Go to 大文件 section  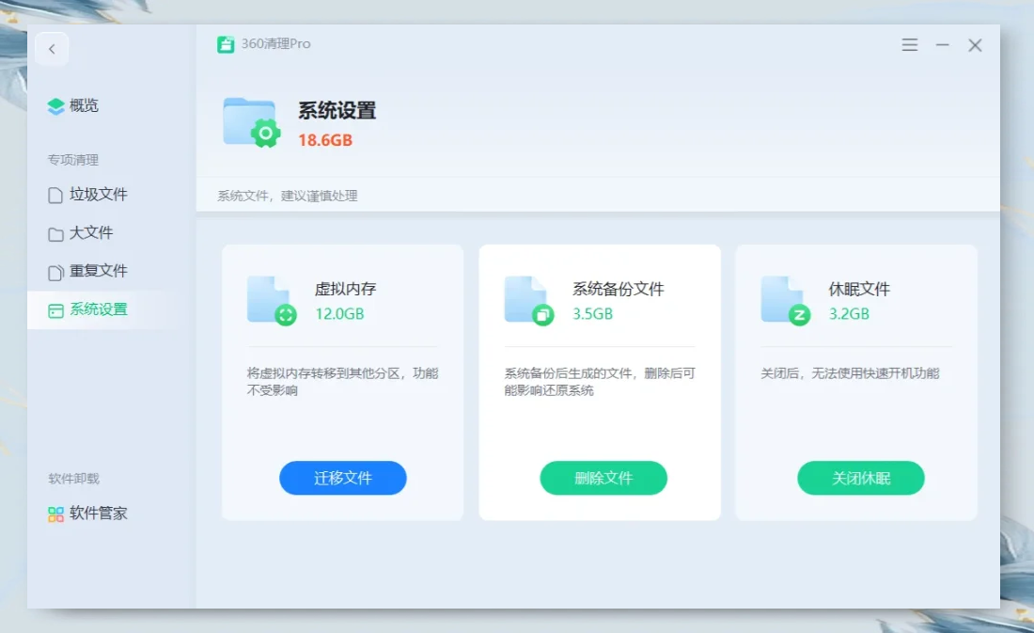pyautogui.click(x=91, y=233)
